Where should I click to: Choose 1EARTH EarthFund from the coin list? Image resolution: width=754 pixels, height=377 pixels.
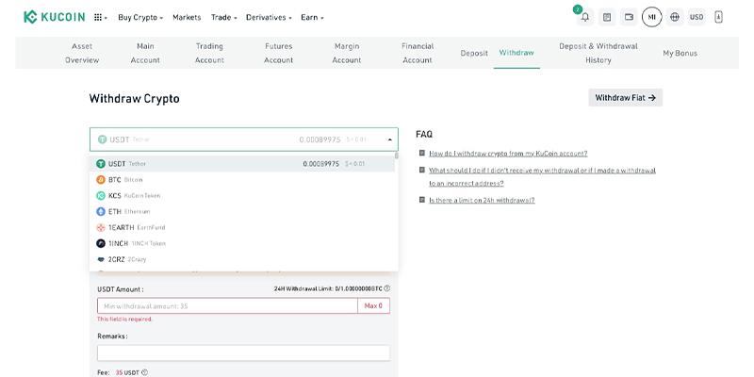pos(242,227)
